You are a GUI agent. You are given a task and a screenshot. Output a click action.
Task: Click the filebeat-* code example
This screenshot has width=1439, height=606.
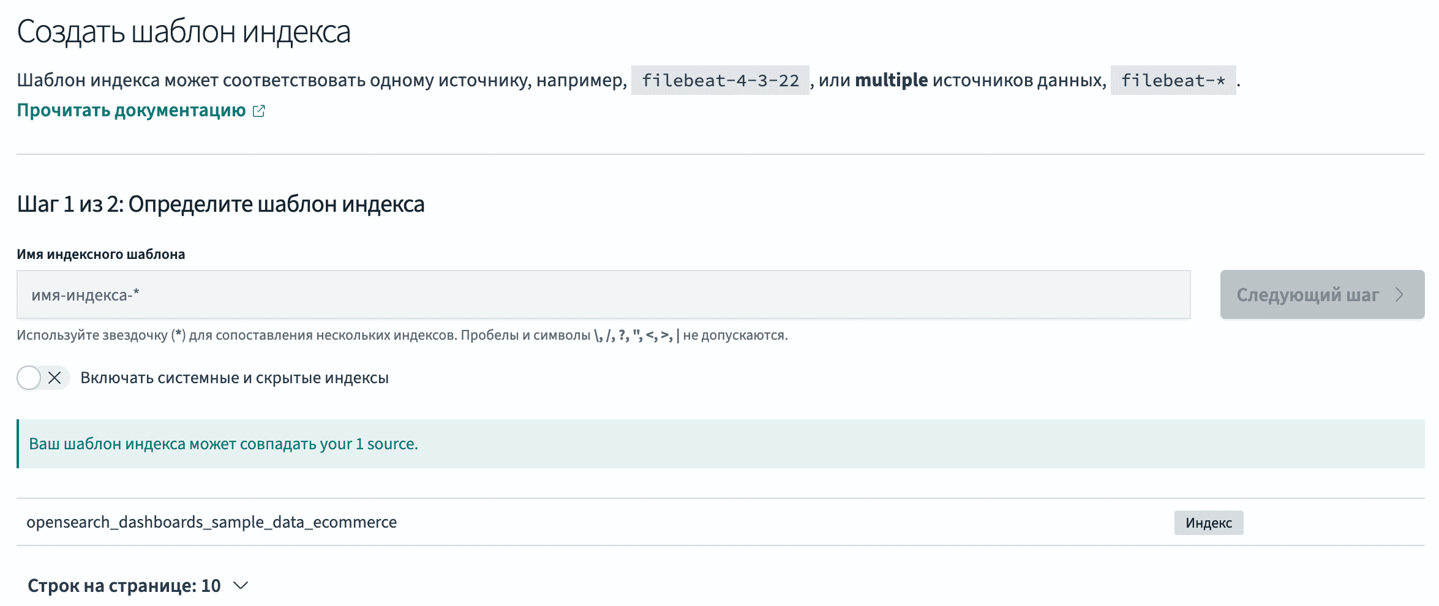click(1173, 80)
